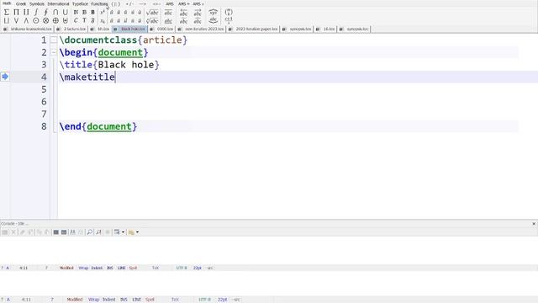Insert underbrace abc template

pos(213,20)
